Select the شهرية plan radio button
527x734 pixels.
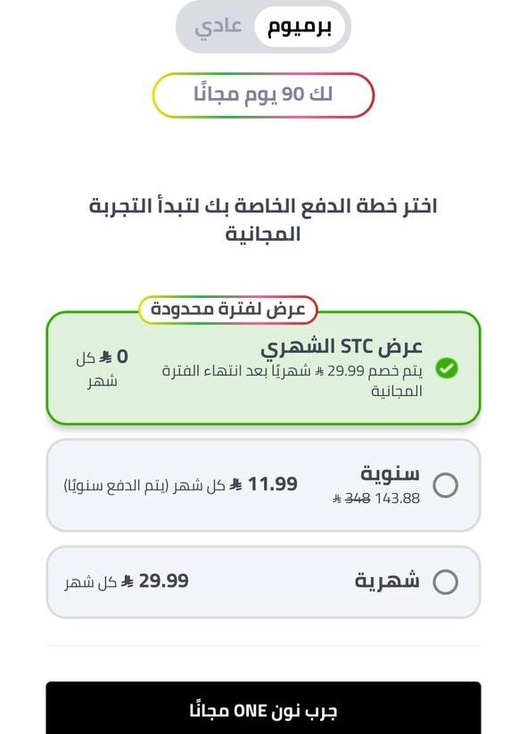(x=445, y=581)
